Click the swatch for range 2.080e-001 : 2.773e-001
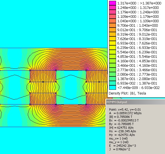The width and height of the screenshot is (165, 154). click(x=112, y=74)
